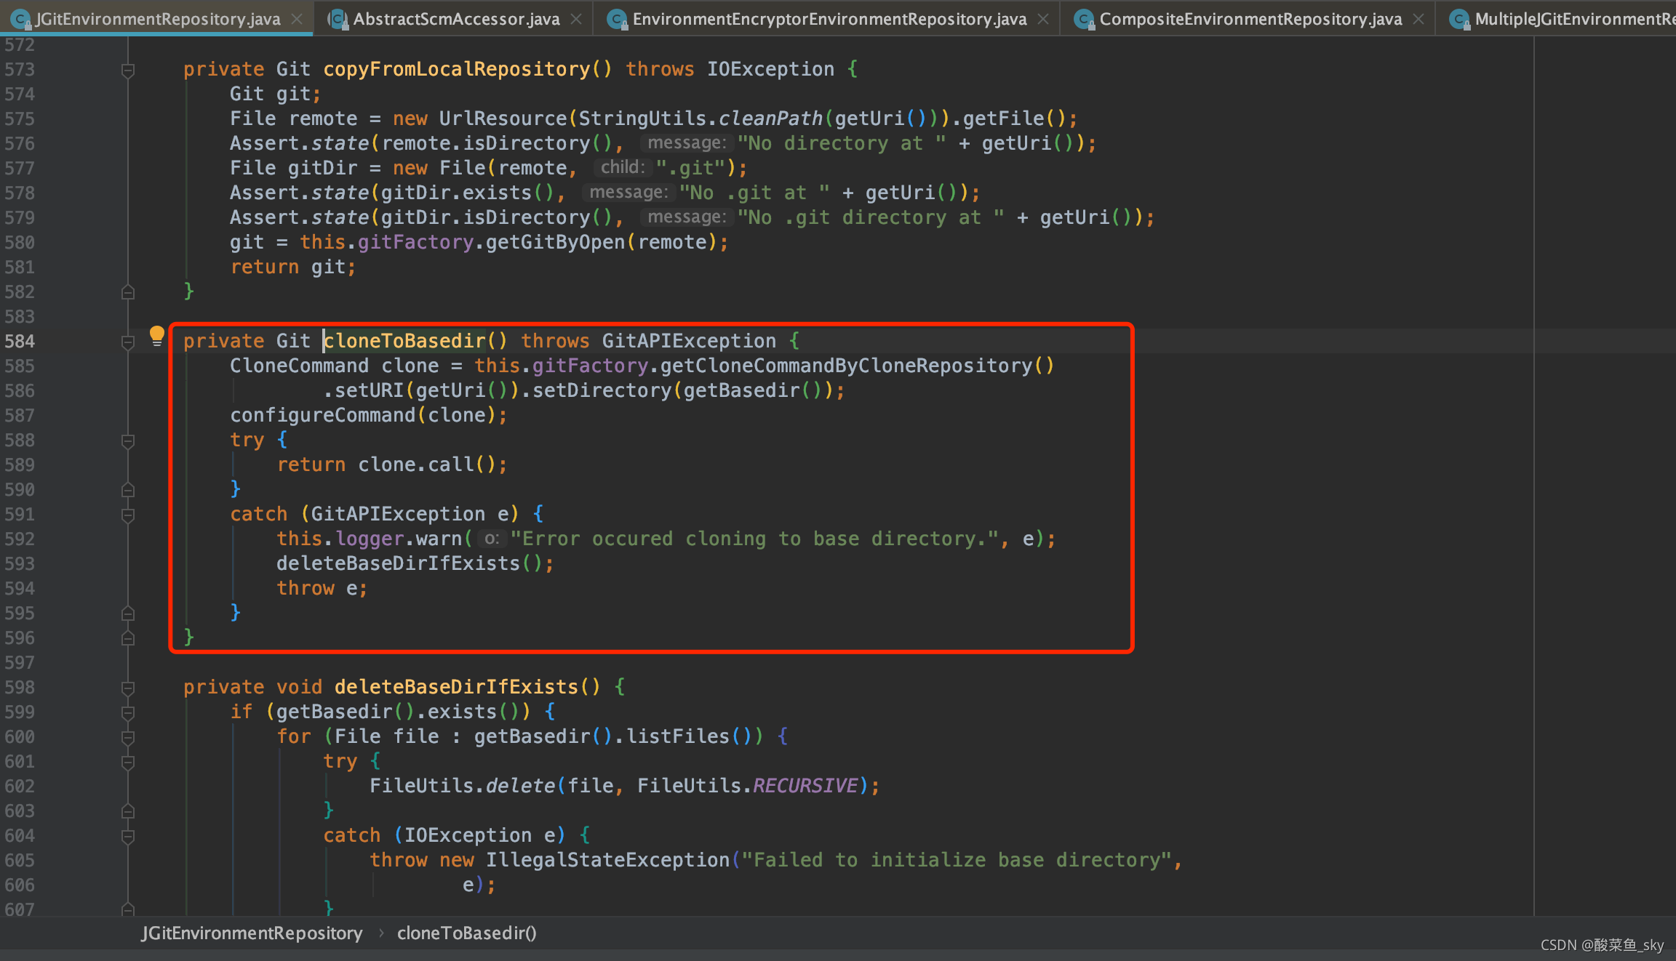This screenshot has height=961, width=1676.
Task: Close the AbstractScmAccessor.java tab
Action: click(576, 19)
